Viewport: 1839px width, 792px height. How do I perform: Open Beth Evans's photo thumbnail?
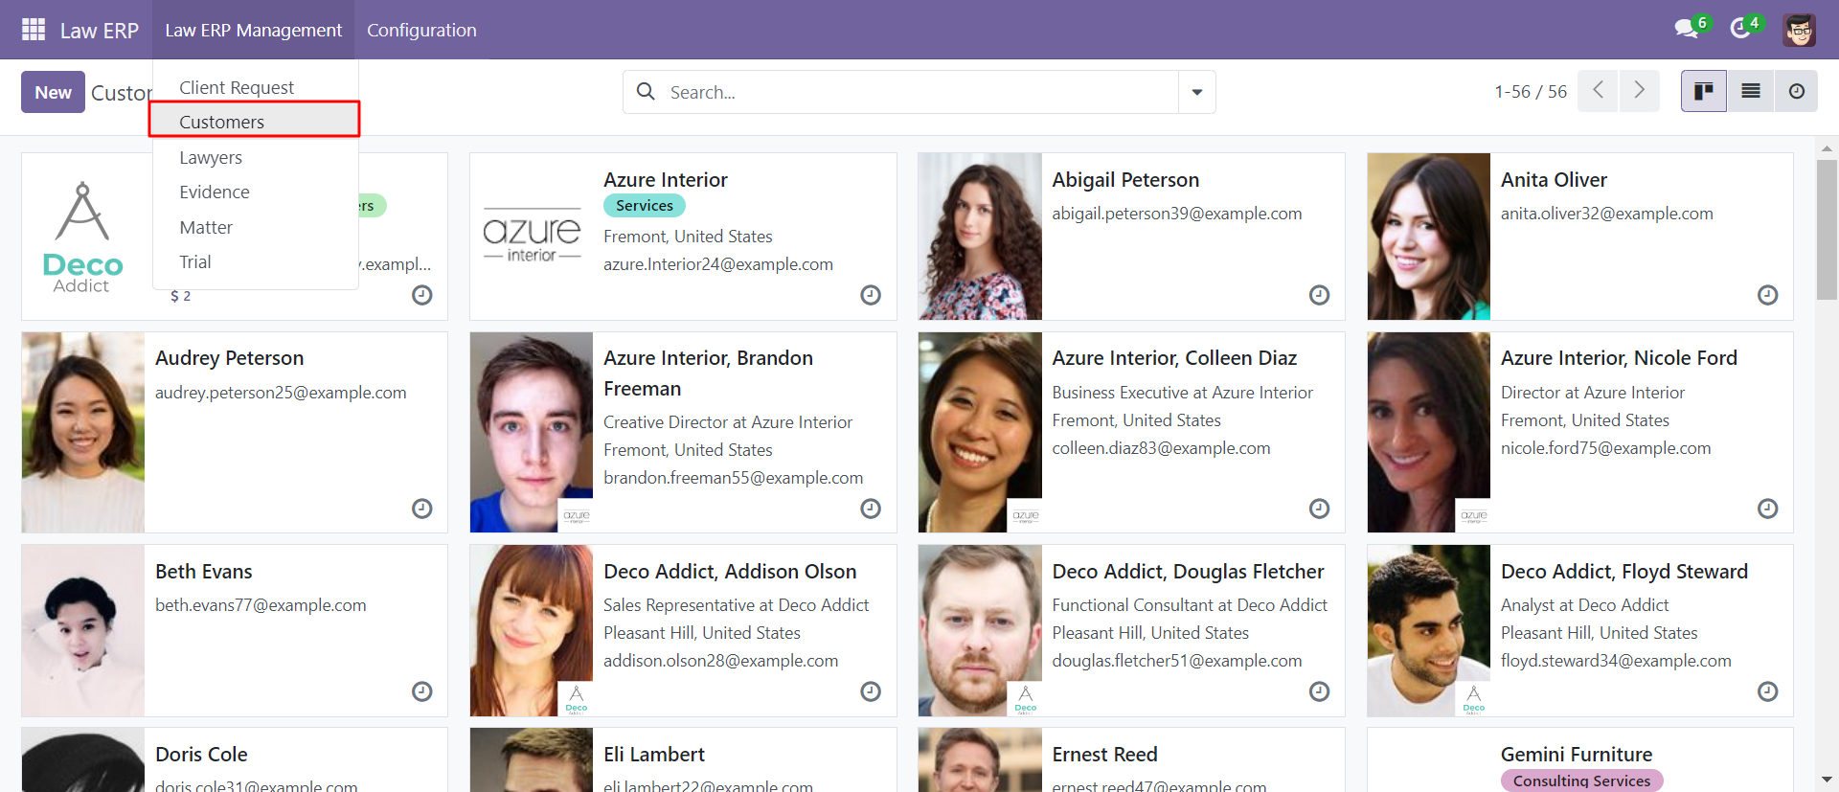click(83, 630)
